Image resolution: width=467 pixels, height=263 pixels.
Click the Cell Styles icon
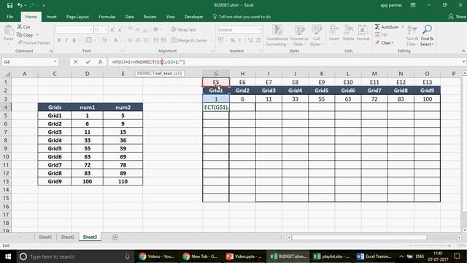(x=316, y=30)
